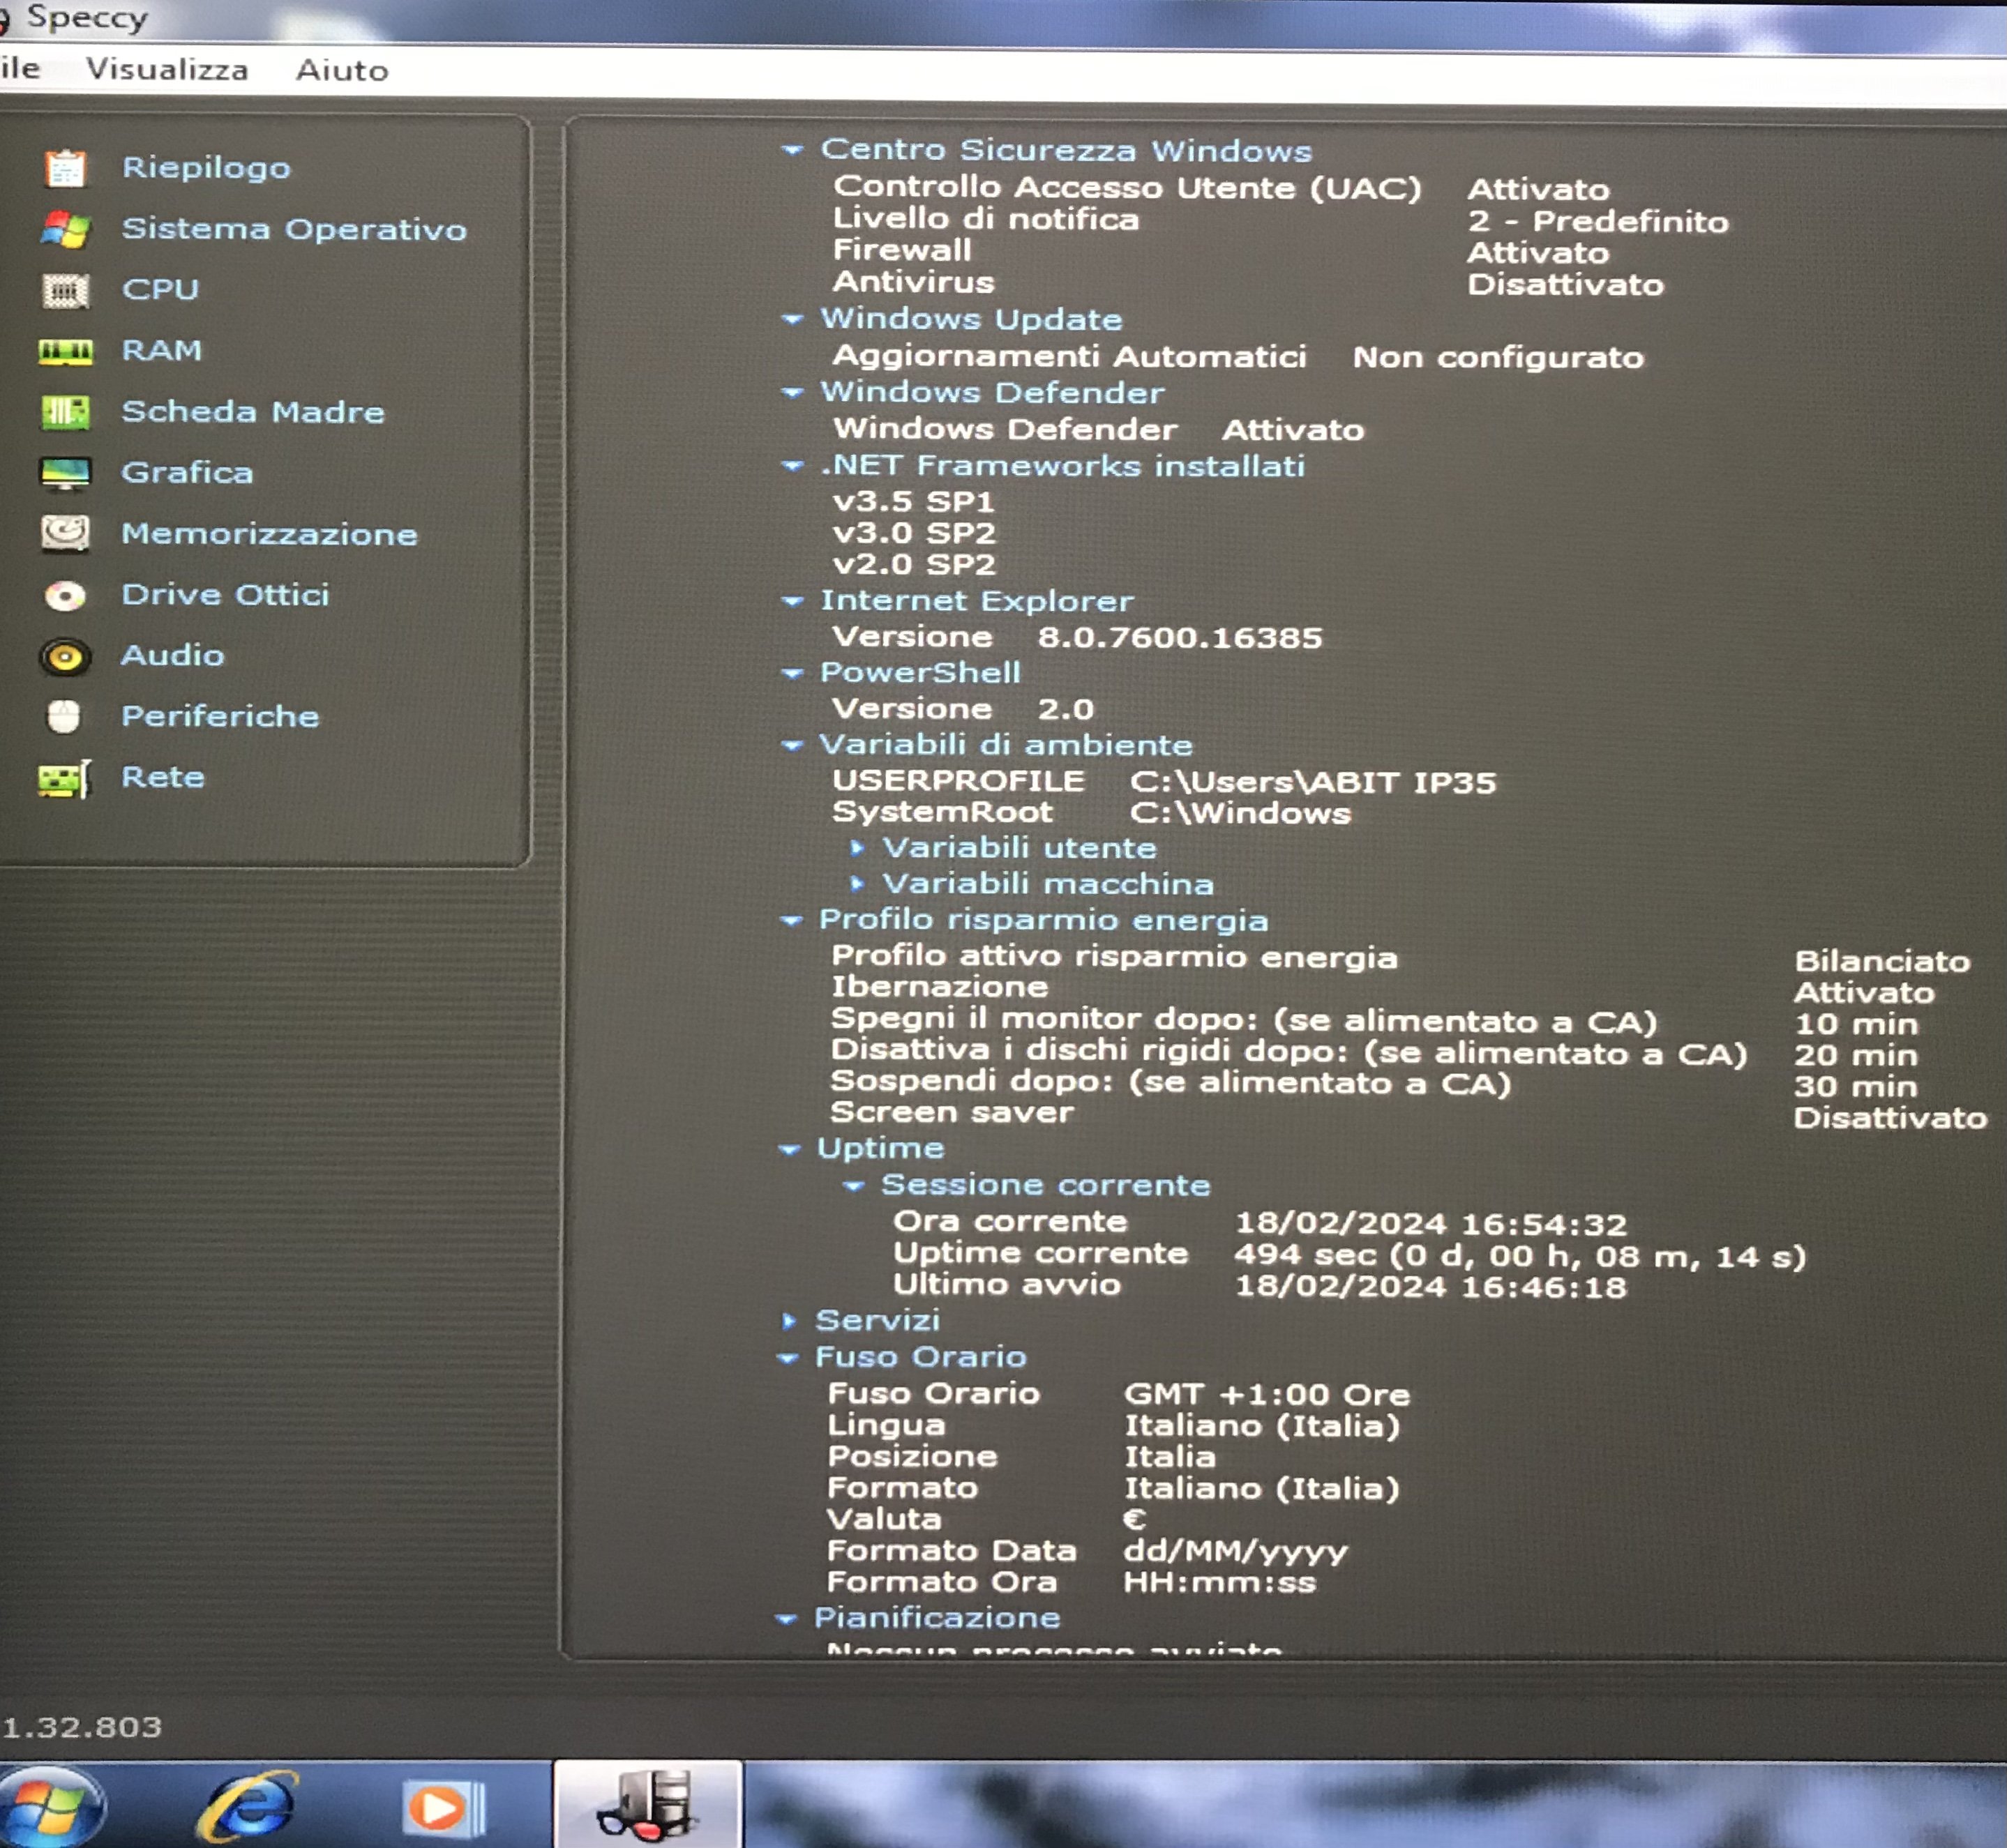Image resolution: width=2007 pixels, height=1848 pixels.
Task: Click the Windows Start orb
Action: click(x=50, y=1807)
